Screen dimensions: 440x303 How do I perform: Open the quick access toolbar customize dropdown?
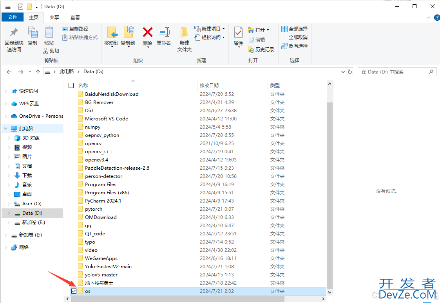[x=36, y=7]
